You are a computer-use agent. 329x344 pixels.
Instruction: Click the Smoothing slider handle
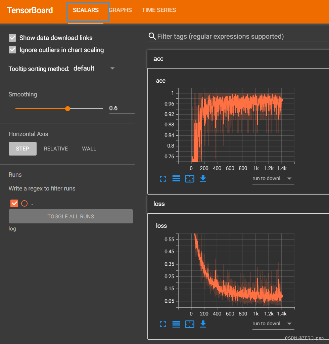67,109
